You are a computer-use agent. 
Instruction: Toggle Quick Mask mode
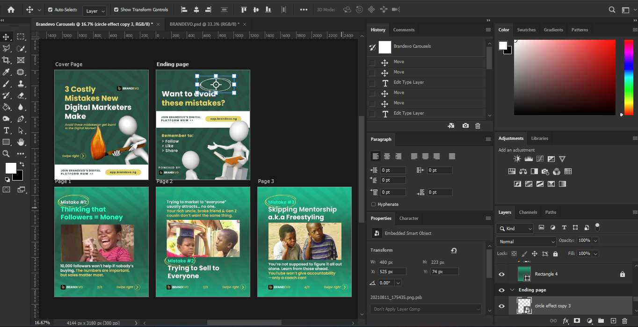click(x=7, y=189)
